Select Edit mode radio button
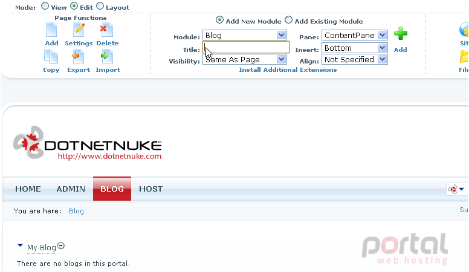The height and width of the screenshot is (272, 469). pos(74,6)
